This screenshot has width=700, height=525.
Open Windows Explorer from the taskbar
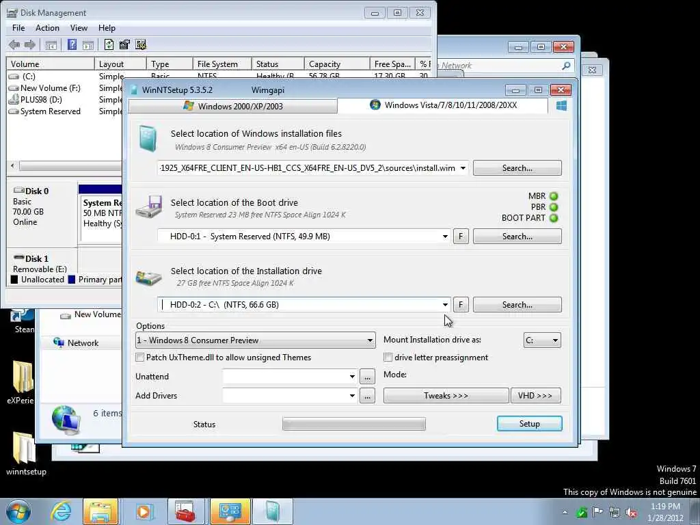(100, 512)
